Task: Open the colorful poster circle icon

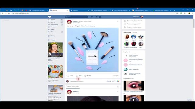Action: pos(118,81)
